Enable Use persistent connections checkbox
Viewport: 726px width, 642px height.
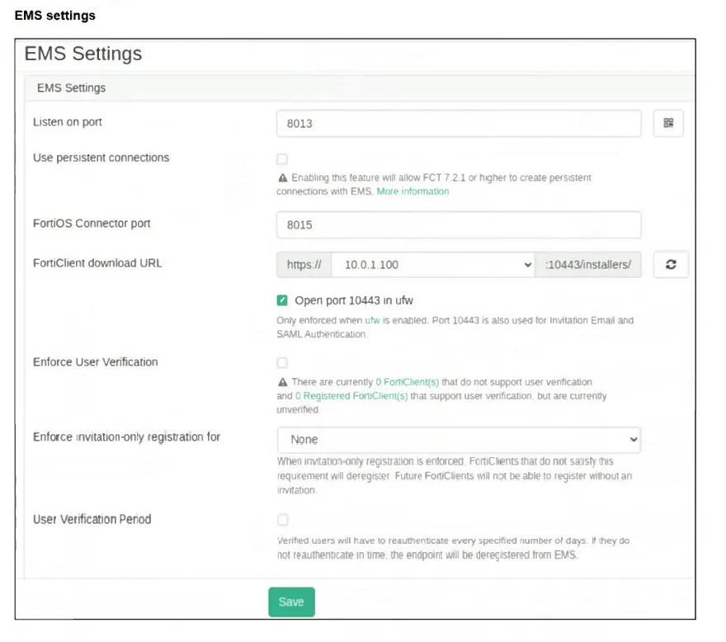click(282, 159)
